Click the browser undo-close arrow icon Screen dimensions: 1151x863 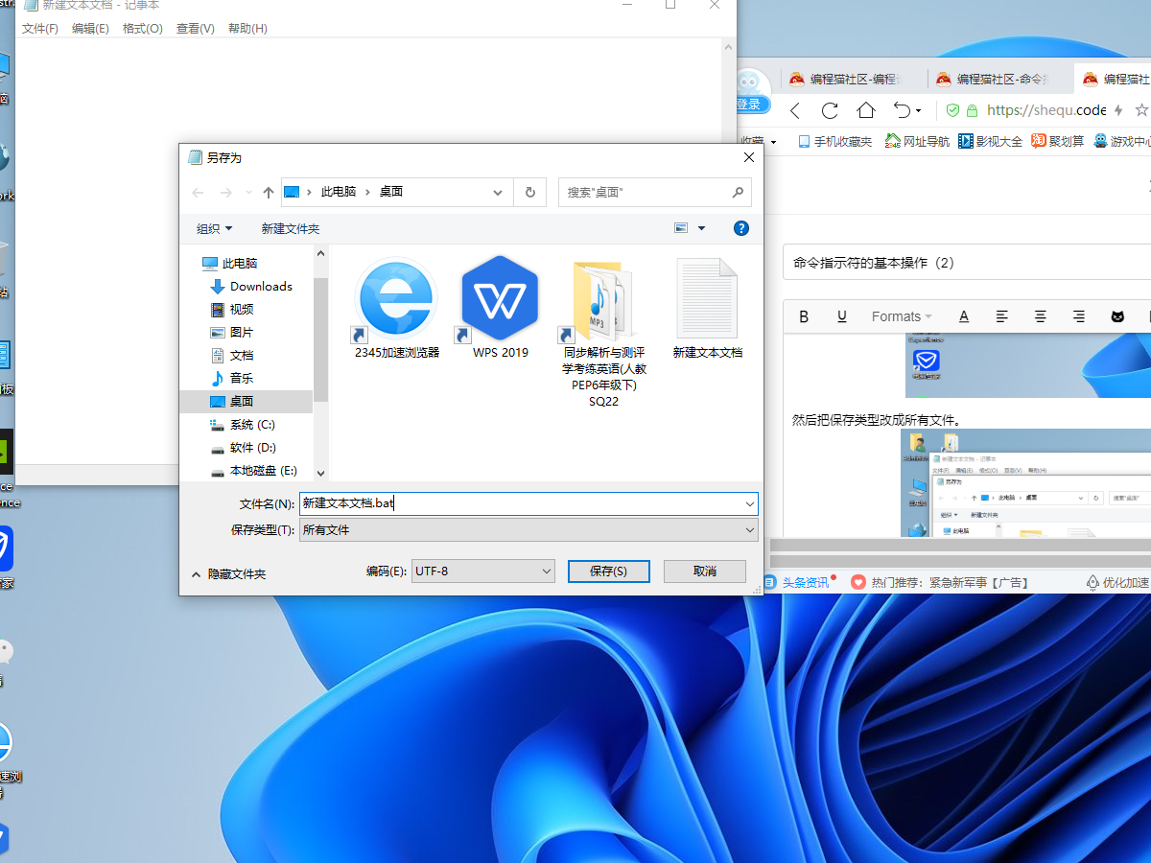tap(902, 110)
